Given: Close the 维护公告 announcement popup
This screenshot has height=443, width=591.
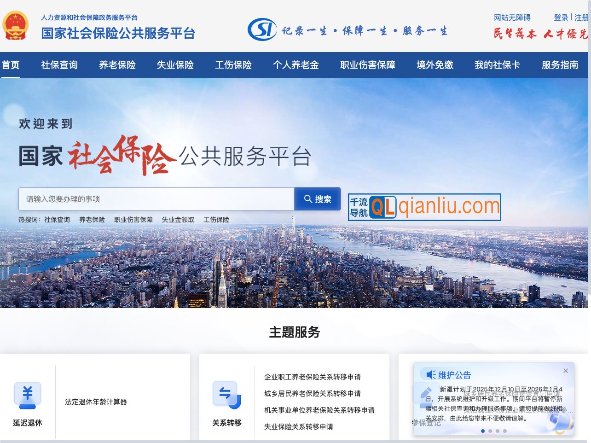Looking at the screenshot, I should [x=566, y=371].
